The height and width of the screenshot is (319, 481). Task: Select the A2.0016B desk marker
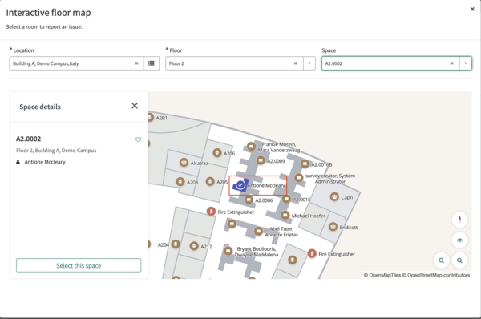click(x=305, y=164)
